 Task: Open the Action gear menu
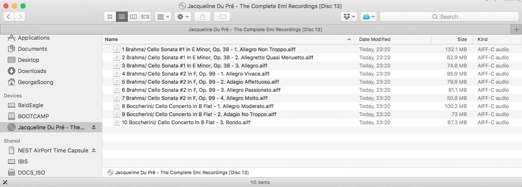click(183, 17)
